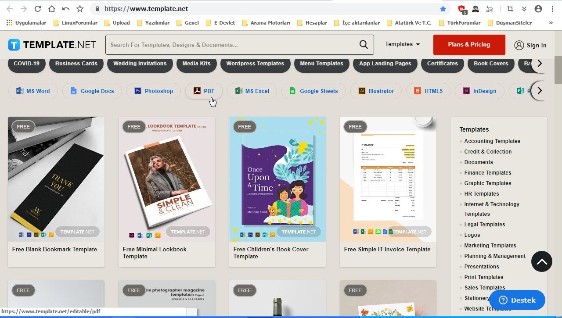Filter templates by Google Sheets

(x=313, y=91)
